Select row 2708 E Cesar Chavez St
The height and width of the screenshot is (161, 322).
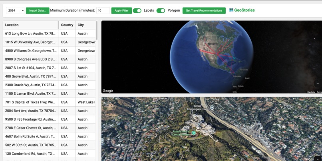(x=49, y=128)
